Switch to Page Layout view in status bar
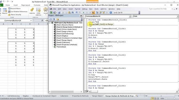Screen dimensions: 179x100 (155, 99)
